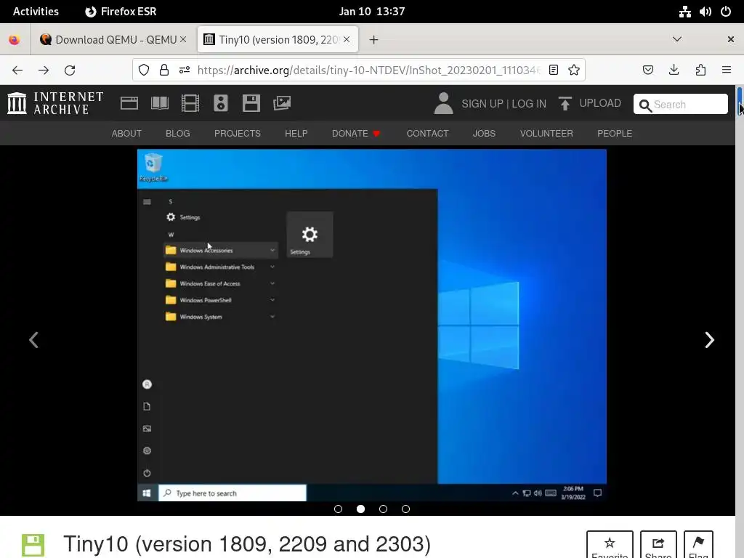The image size is (744, 558).
Task: Open the Firefox ESR app menu
Action: (x=121, y=12)
